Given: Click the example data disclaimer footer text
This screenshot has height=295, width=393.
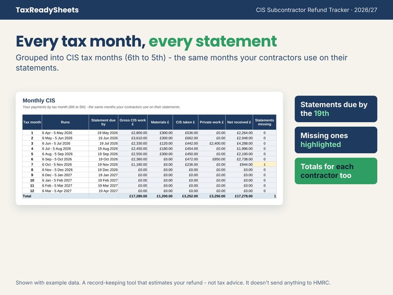Looking at the screenshot, I should pos(173,283).
